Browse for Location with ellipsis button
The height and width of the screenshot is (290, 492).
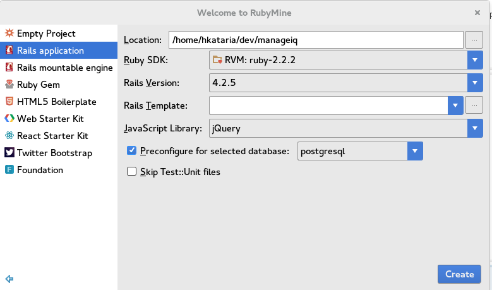[x=474, y=40]
